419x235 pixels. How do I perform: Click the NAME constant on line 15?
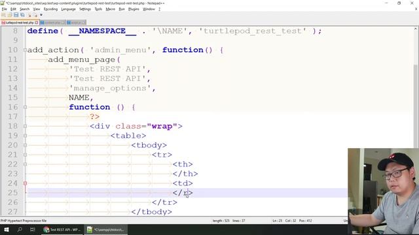coord(79,97)
